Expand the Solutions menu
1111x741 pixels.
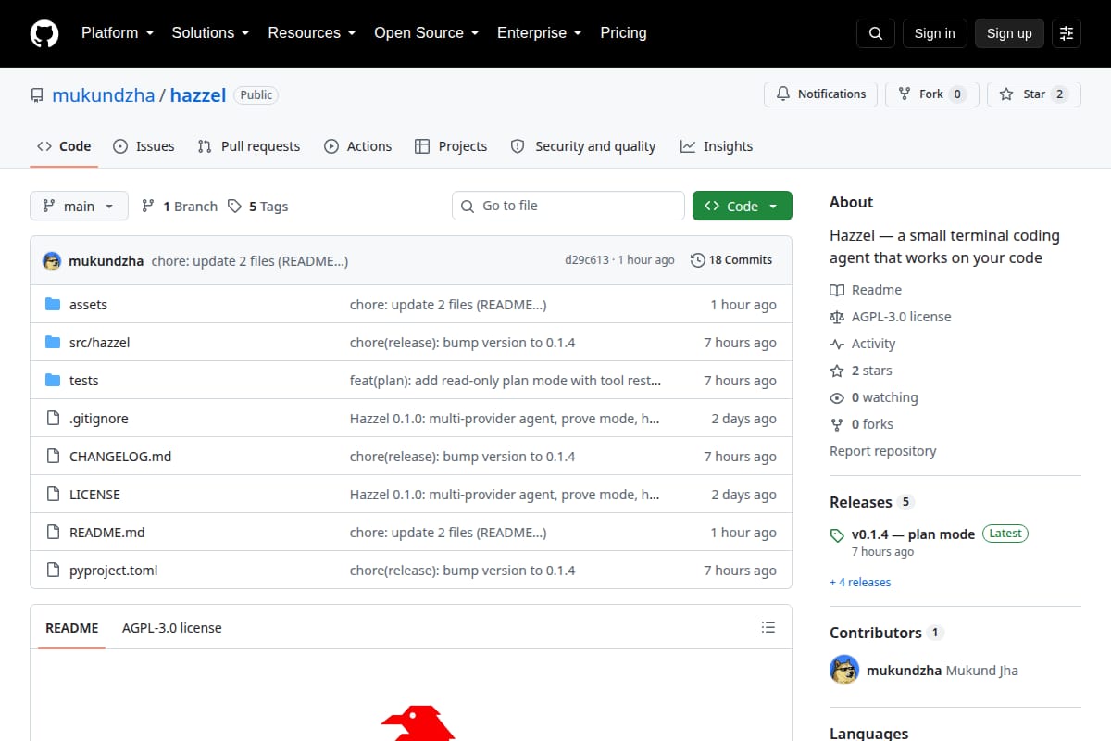click(x=210, y=33)
